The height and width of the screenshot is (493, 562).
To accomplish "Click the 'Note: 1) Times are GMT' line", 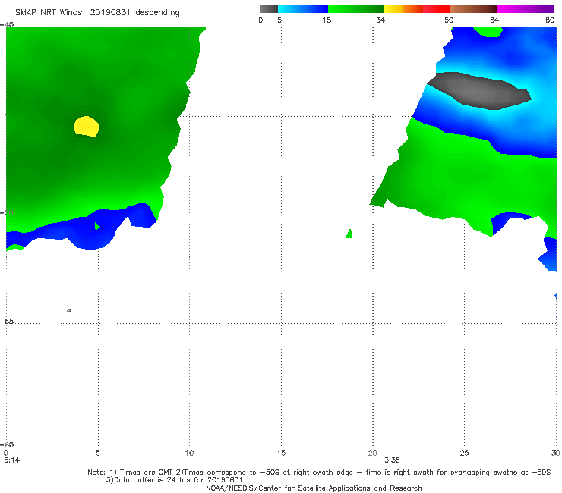I will (x=319, y=473).
